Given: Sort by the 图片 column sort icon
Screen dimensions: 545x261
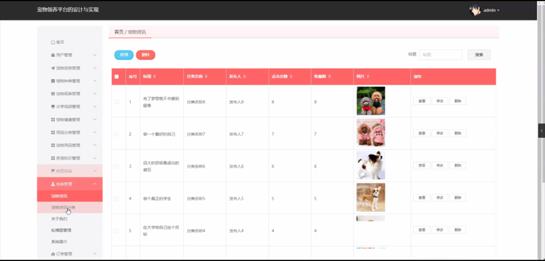Looking at the screenshot, I should [368, 76].
